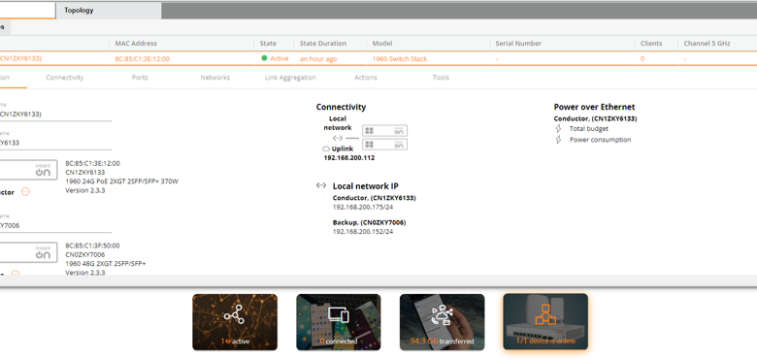Image resolution: width=757 pixels, height=361 pixels.
Task: Open the 1/1 device is online tile
Action: tap(545, 322)
